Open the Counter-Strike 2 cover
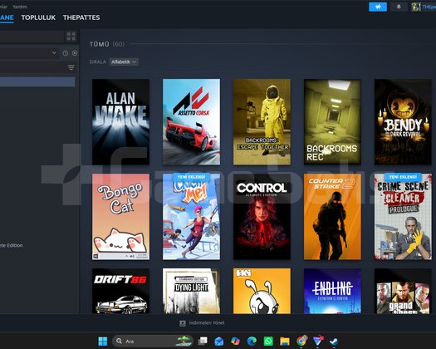The width and height of the screenshot is (436, 349). [x=332, y=217]
